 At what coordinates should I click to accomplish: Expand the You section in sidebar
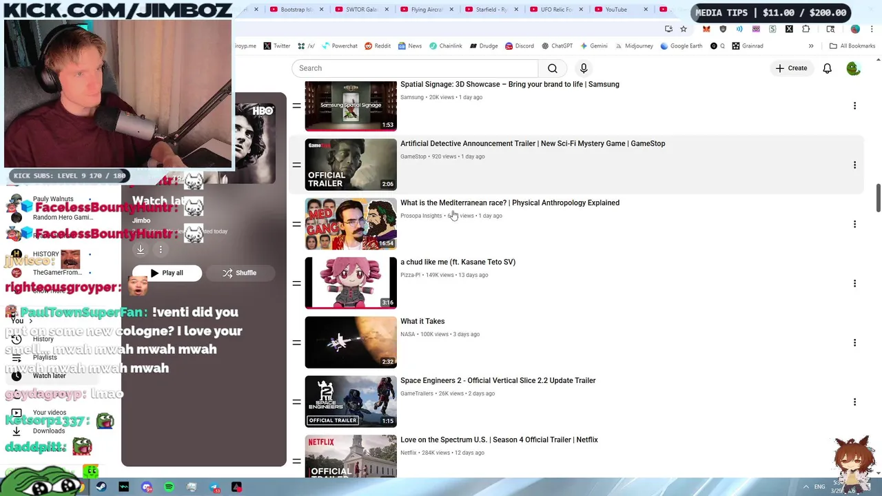pos(21,321)
